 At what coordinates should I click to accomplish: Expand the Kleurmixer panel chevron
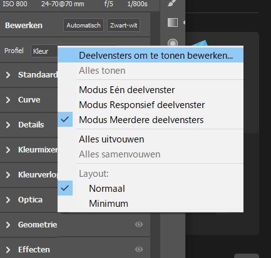click(x=8, y=150)
